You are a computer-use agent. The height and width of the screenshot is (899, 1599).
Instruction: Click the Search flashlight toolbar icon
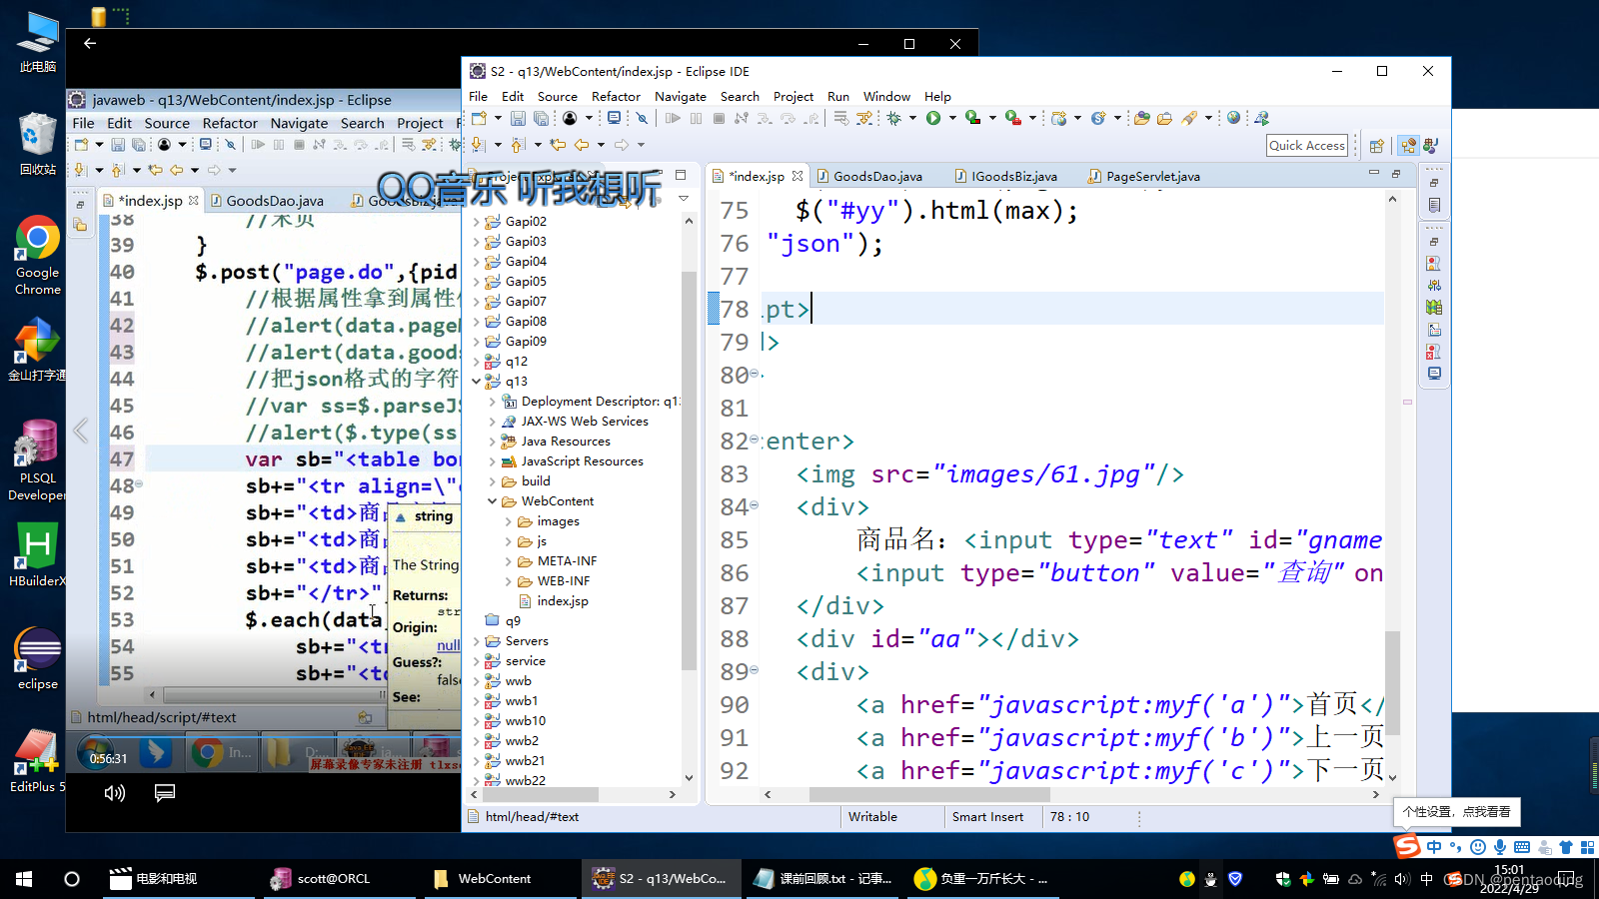[1188, 118]
